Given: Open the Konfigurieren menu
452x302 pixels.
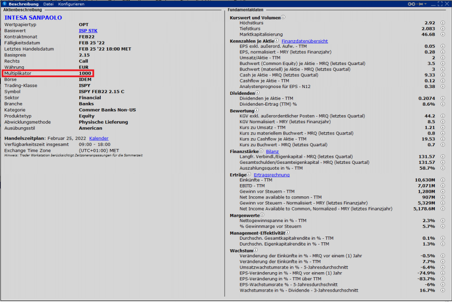Looking at the screenshot, I should (71, 4).
